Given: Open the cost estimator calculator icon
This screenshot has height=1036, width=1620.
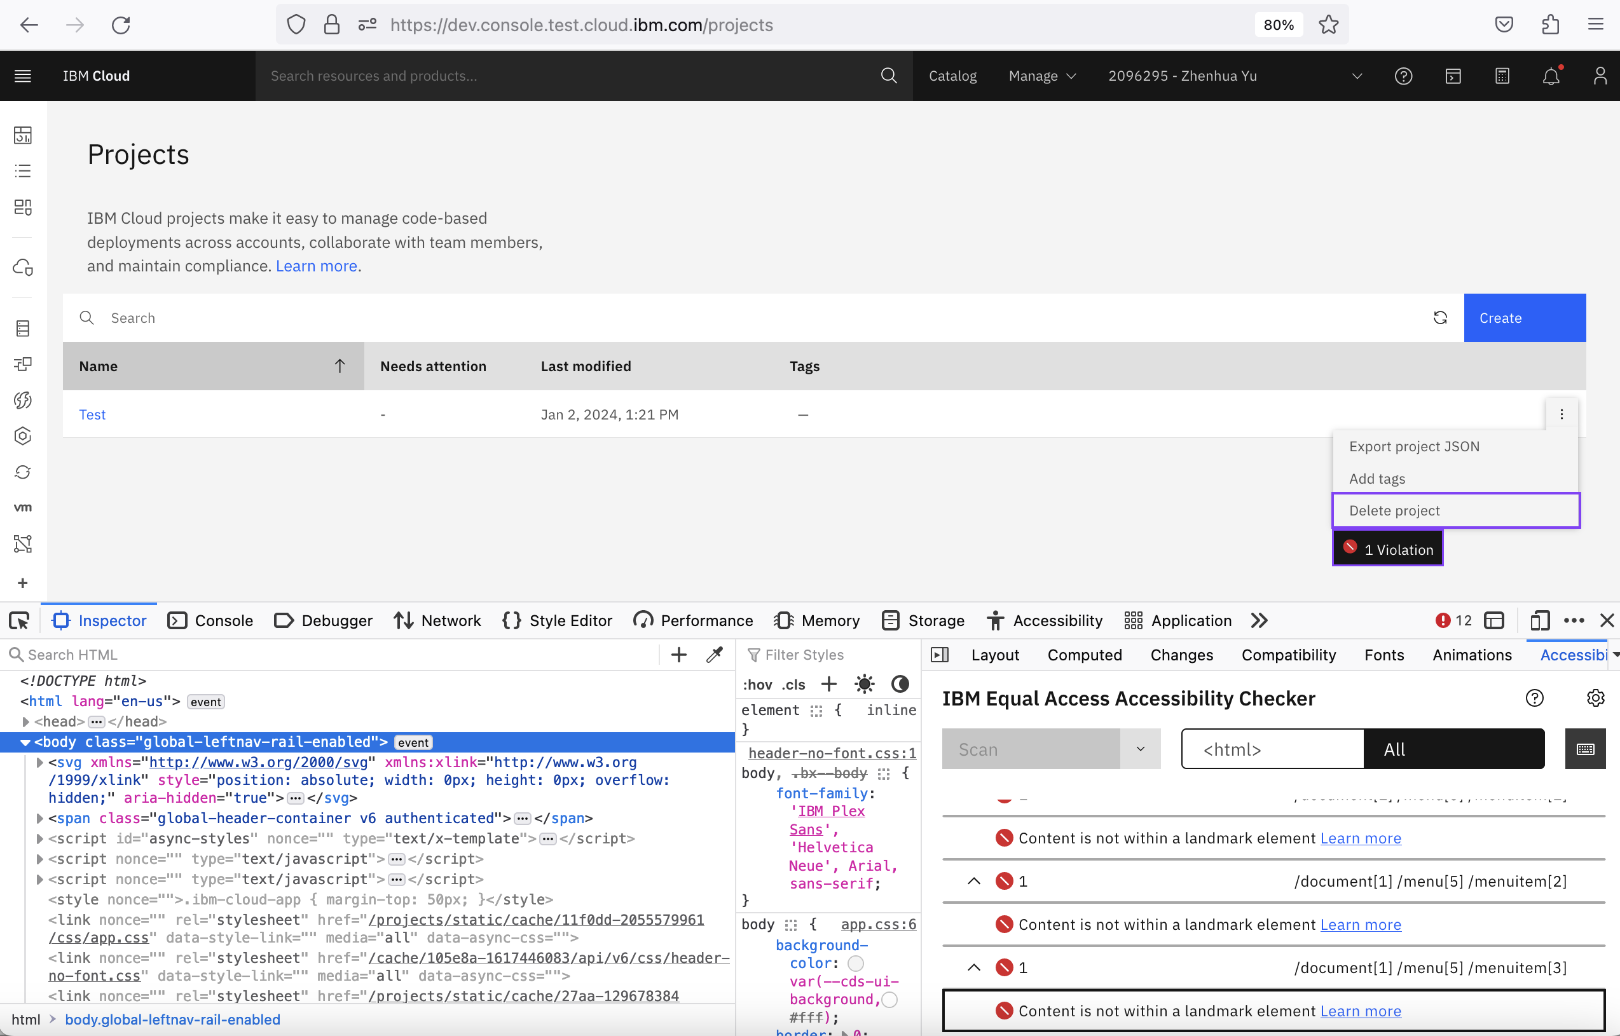Looking at the screenshot, I should point(1502,76).
